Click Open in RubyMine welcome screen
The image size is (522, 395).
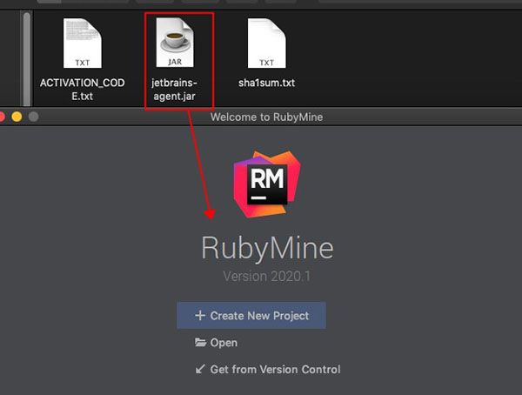(216, 343)
